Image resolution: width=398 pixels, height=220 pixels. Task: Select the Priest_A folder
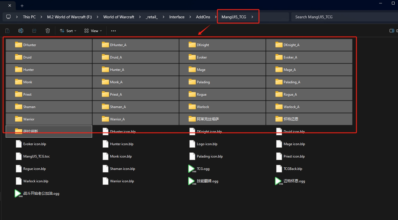(136, 94)
